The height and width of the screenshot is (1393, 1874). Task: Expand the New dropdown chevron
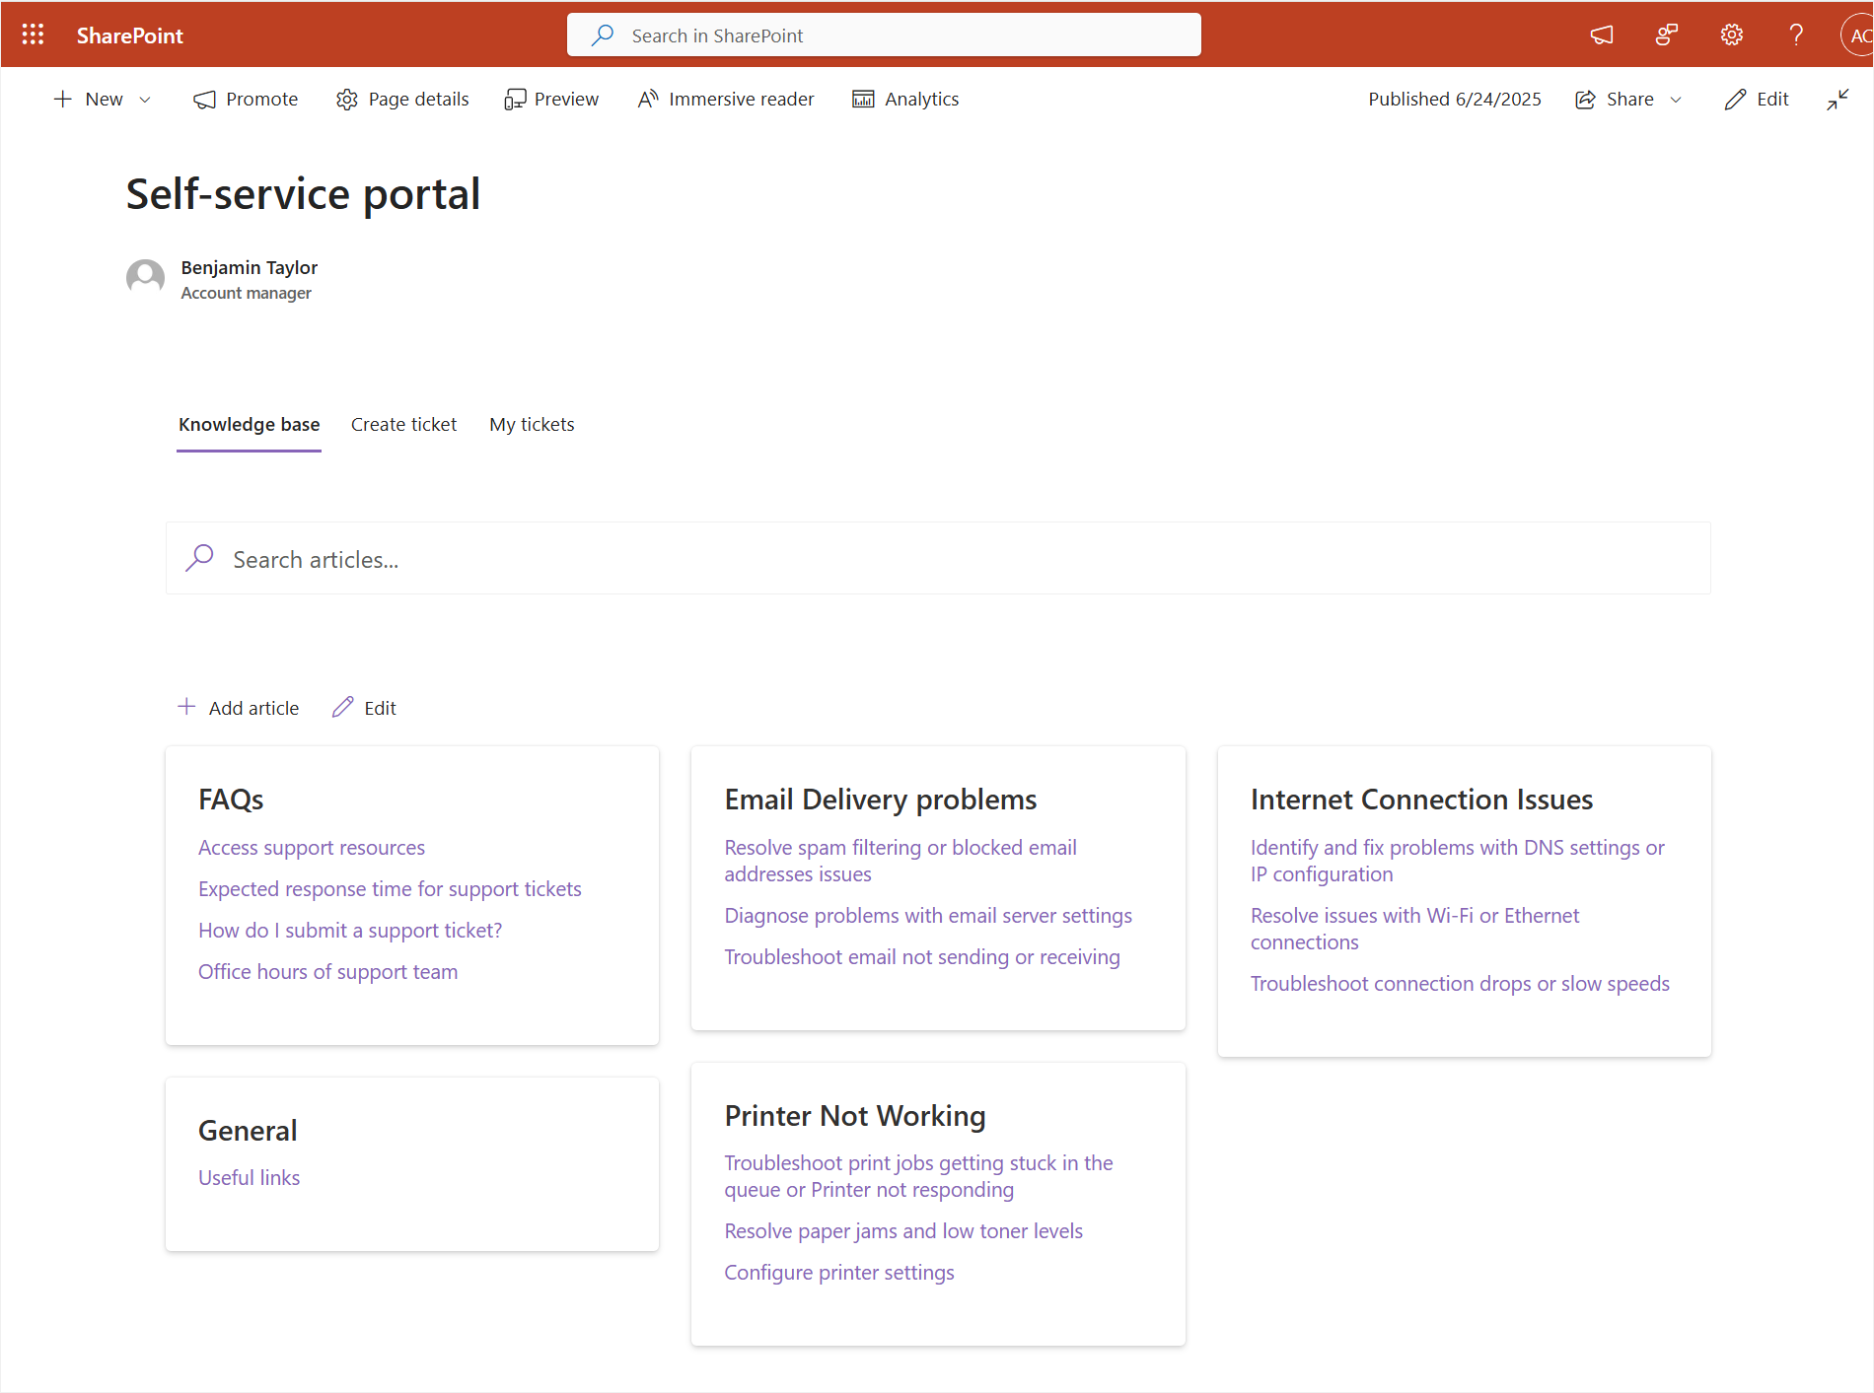(x=145, y=100)
